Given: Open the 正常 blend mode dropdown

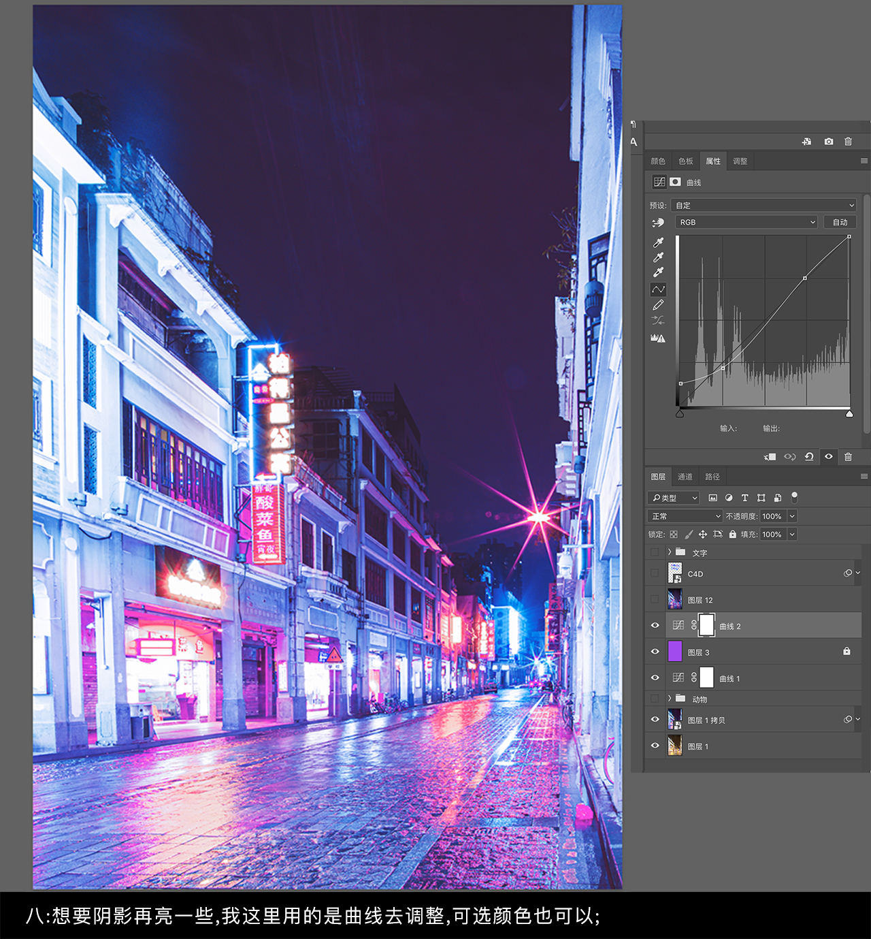Looking at the screenshot, I should click(685, 516).
